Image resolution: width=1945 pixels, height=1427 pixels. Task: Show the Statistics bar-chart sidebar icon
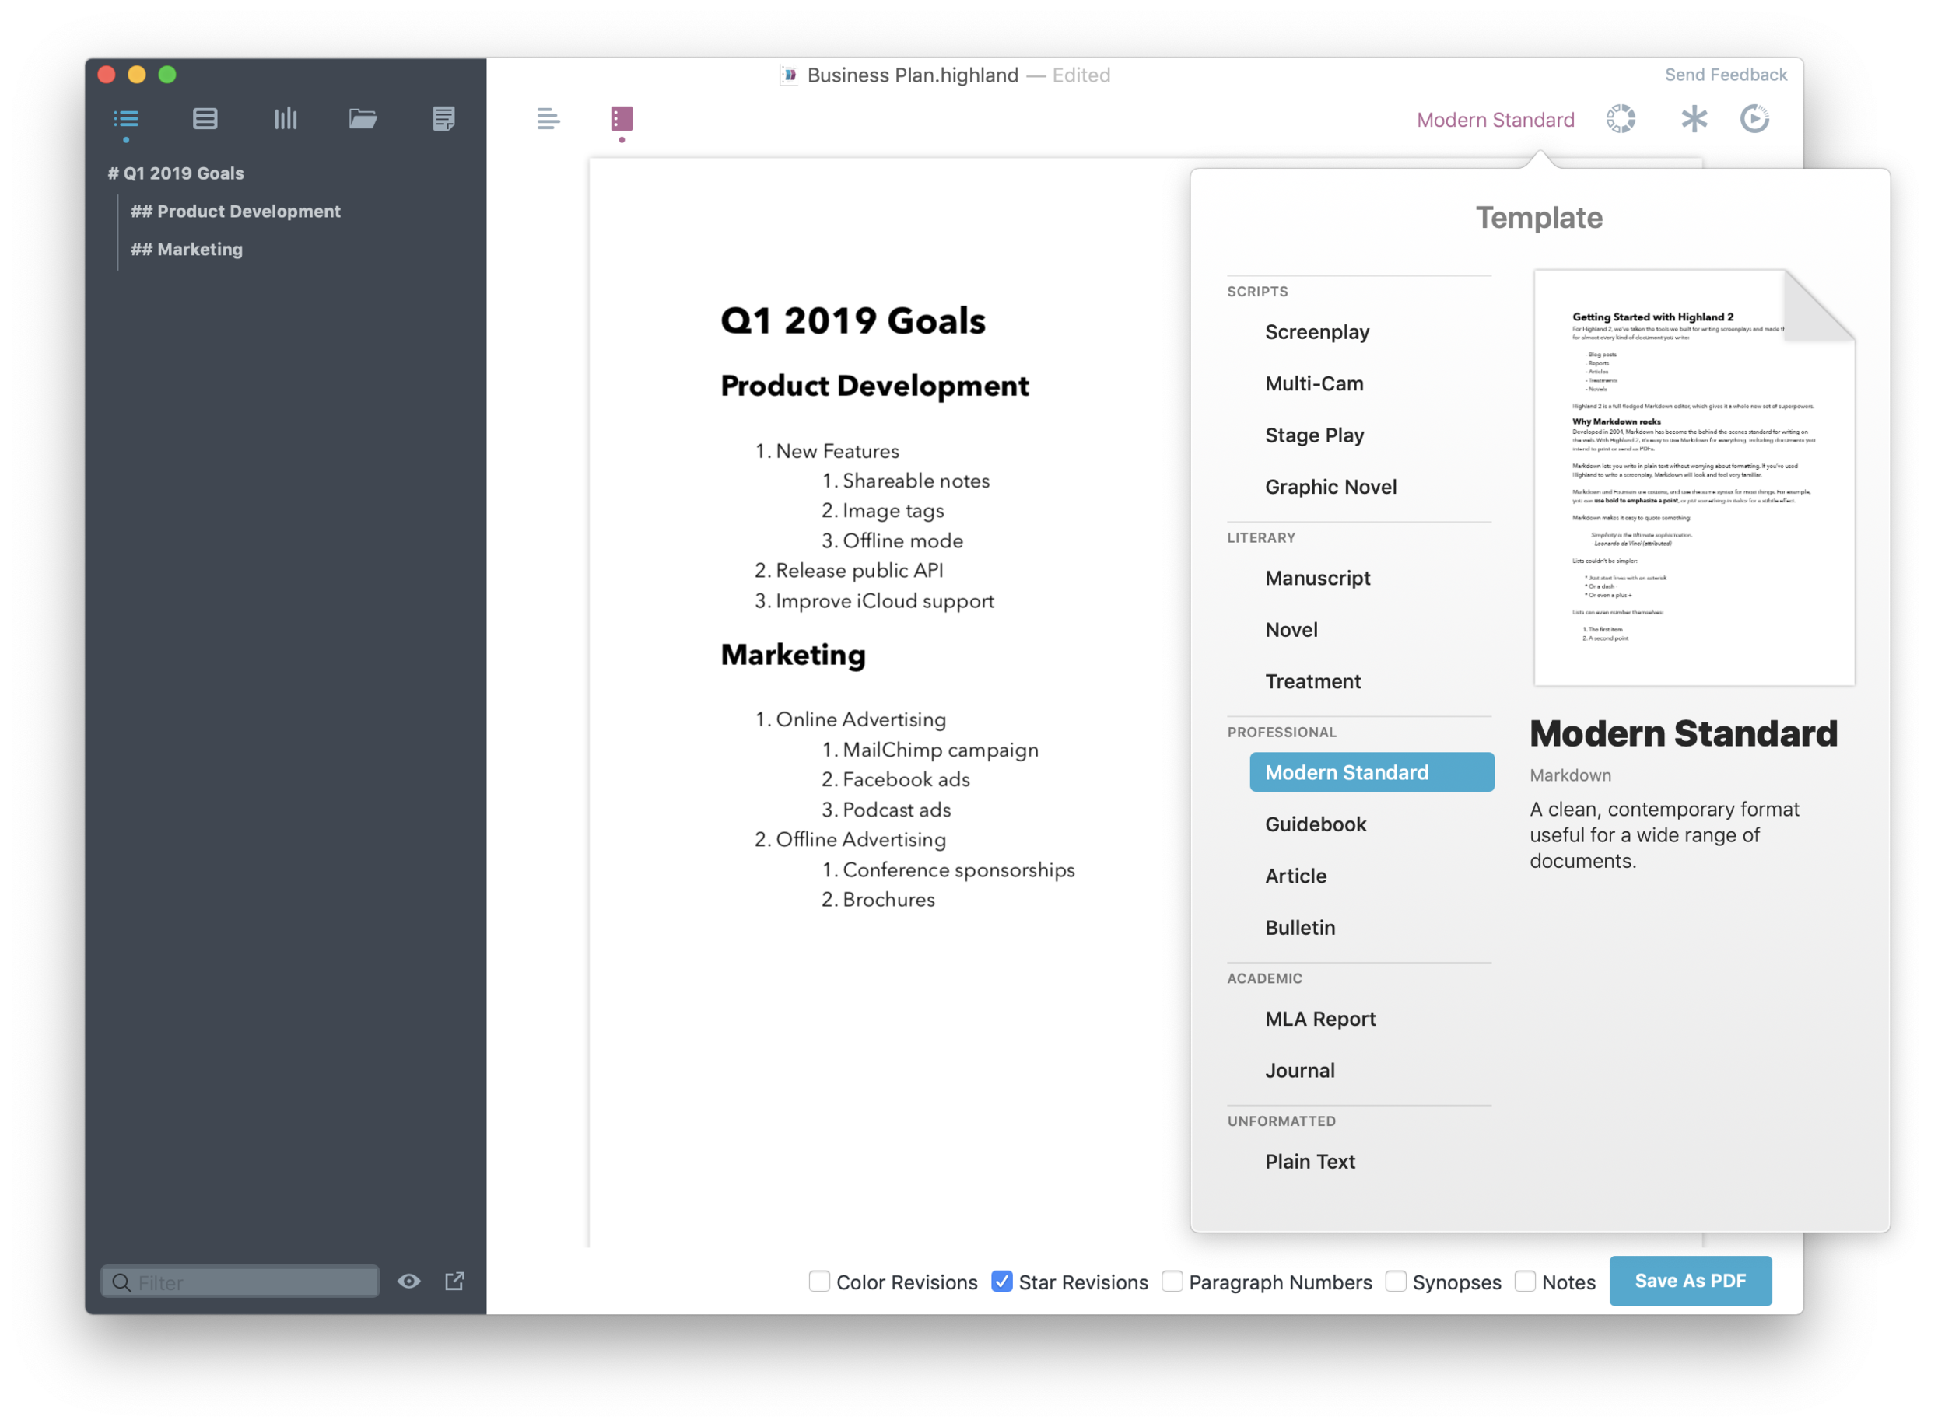point(286,118)
